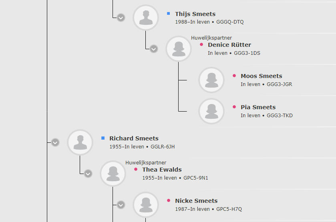Open the Thea Ewalds name link
Image resolution: width=336 pixels, height=222 pixels.
coord(162,170)
